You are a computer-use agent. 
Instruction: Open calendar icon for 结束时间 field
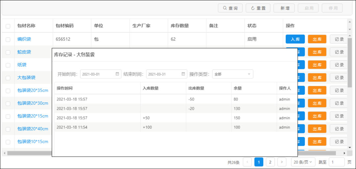[x=183, y=74]
